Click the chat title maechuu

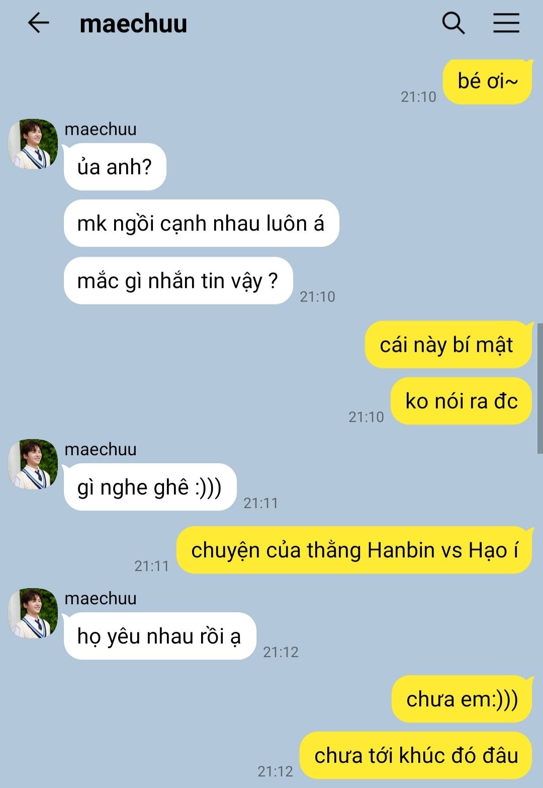point(133,24)
